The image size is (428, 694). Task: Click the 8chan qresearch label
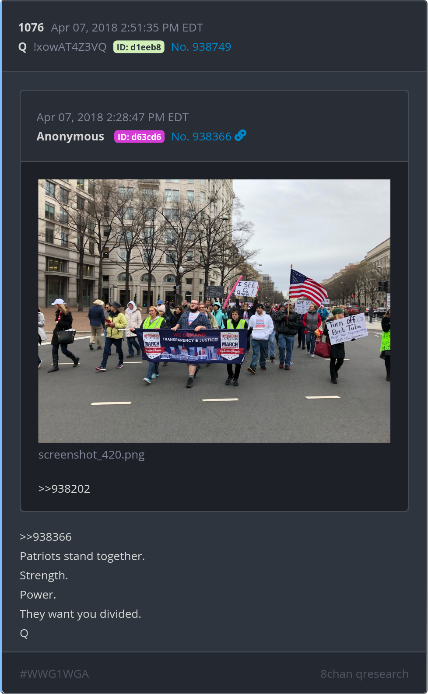point(365,674)
